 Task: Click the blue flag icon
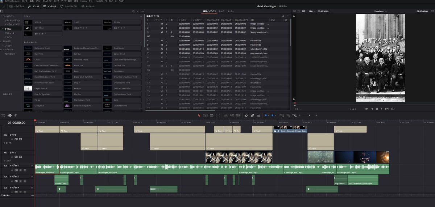(266, 115)
